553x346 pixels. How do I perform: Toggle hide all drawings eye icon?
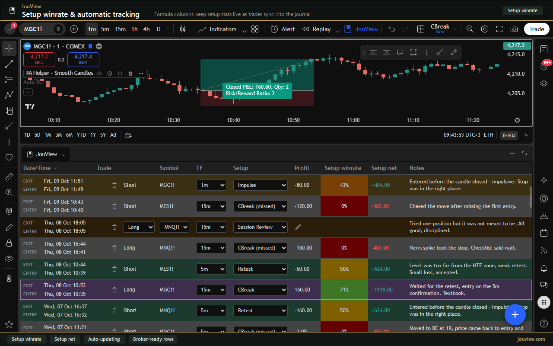9,259
